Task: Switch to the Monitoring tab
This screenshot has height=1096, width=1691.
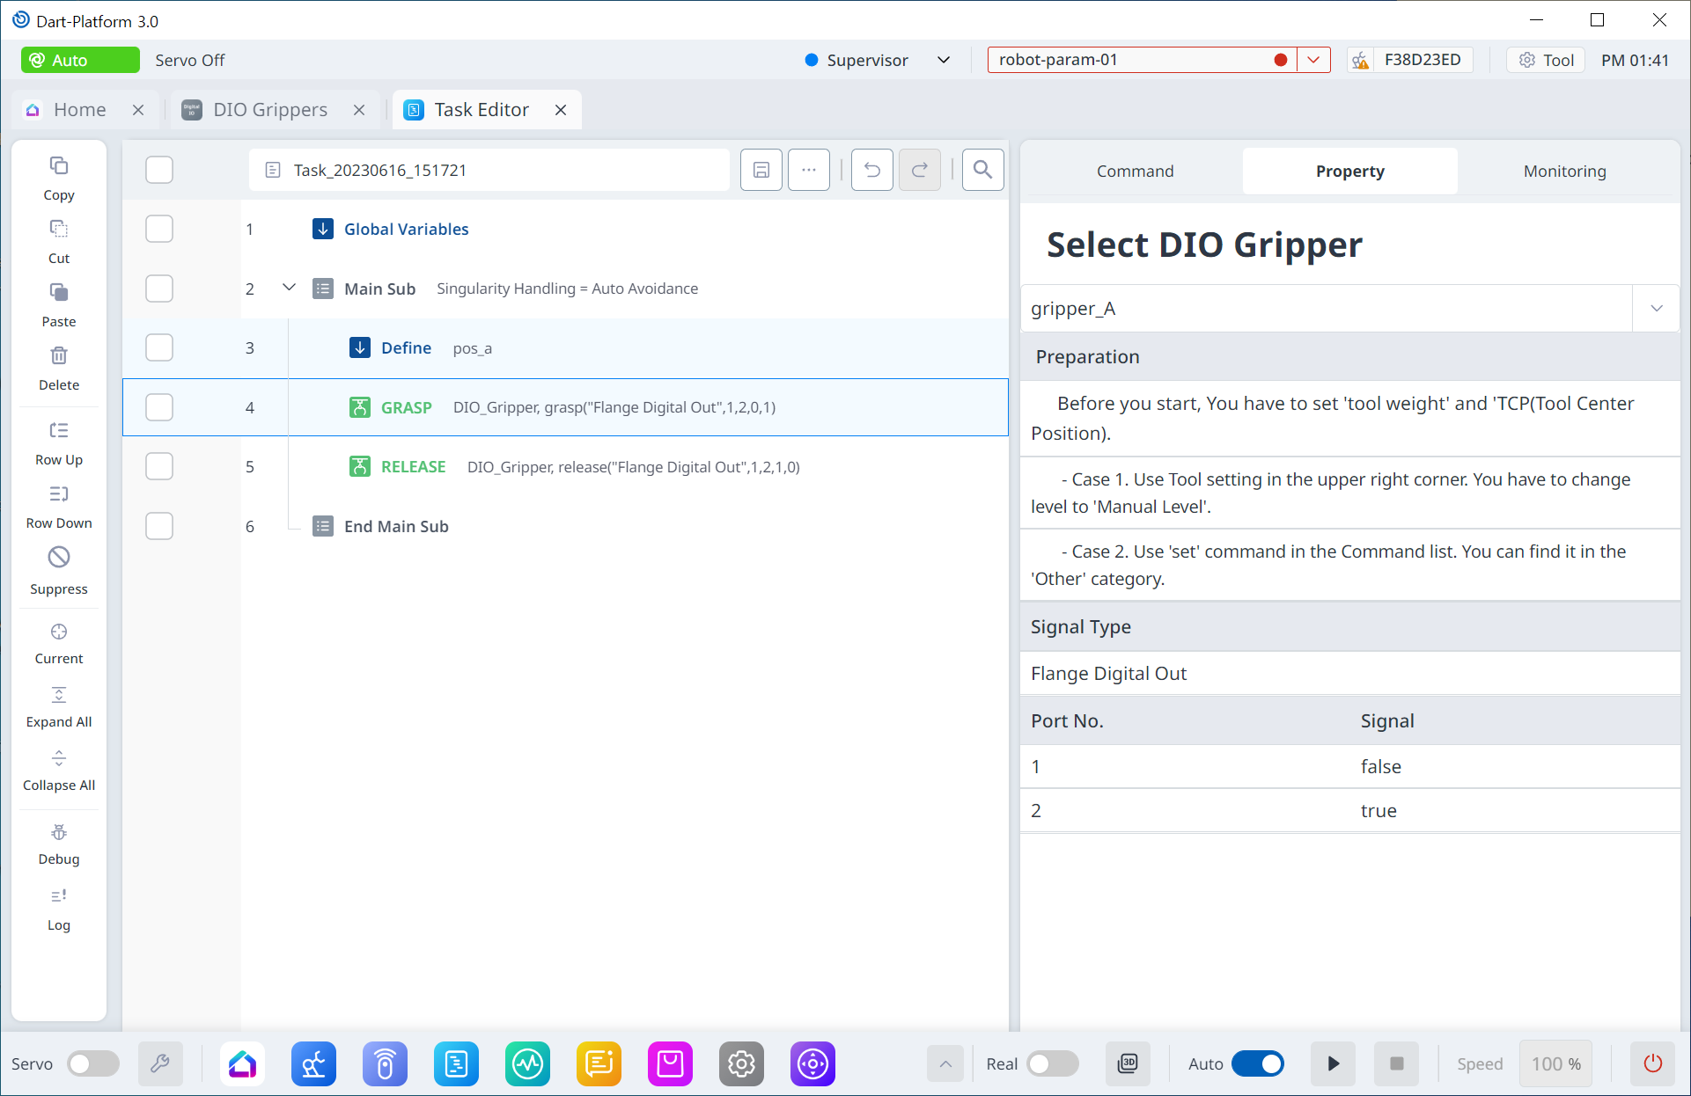Action: coord(1564,171)
